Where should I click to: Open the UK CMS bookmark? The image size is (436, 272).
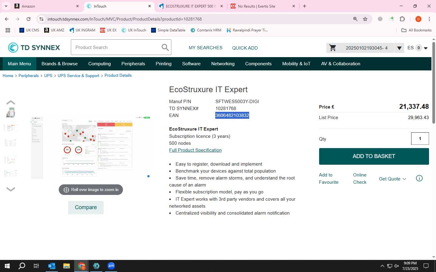29,30
